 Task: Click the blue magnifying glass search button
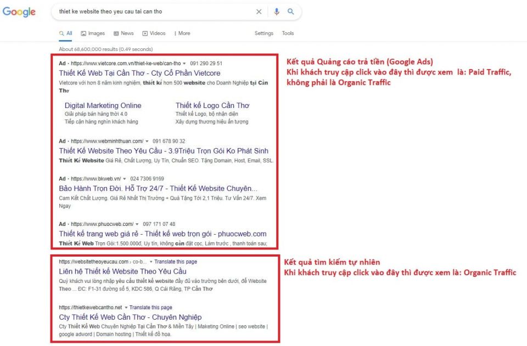click(291, 12)
